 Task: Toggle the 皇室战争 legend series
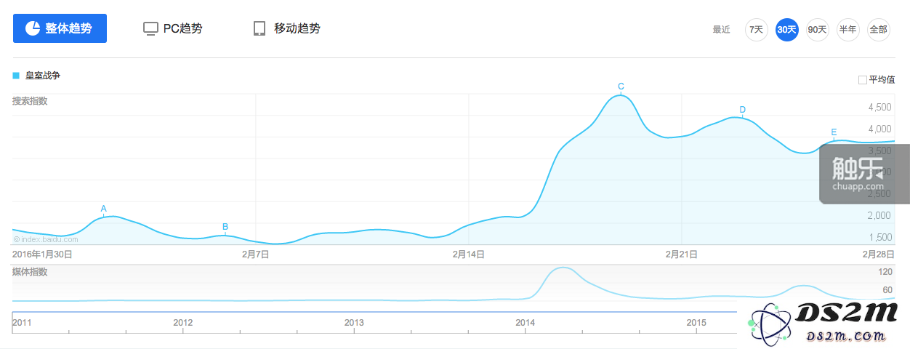[36, 76]
